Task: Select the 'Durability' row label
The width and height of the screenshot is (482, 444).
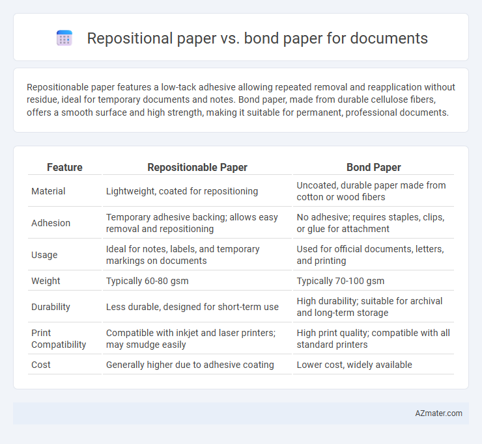Action: (x=51, y=307)
